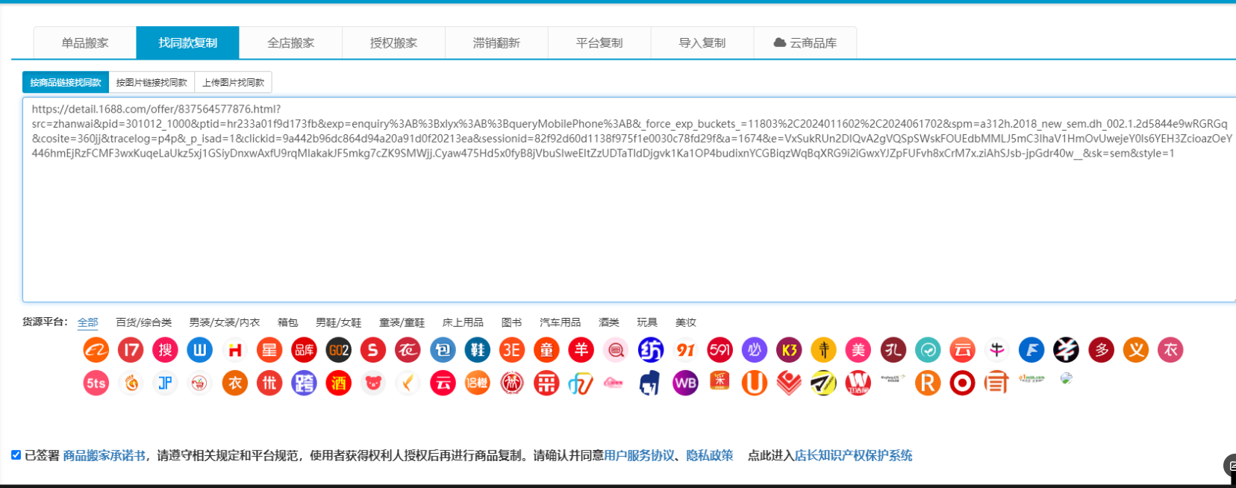The image size is (1236, 488).
Task: Select the pink 5ts platform icon
Action: tap(96, 384)
